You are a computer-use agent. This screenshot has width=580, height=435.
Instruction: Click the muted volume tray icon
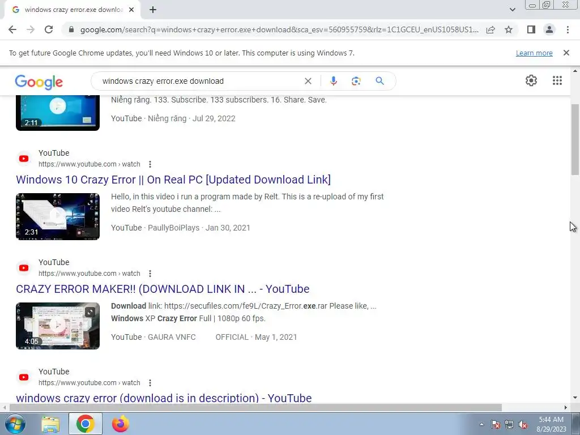coord(523,425)
